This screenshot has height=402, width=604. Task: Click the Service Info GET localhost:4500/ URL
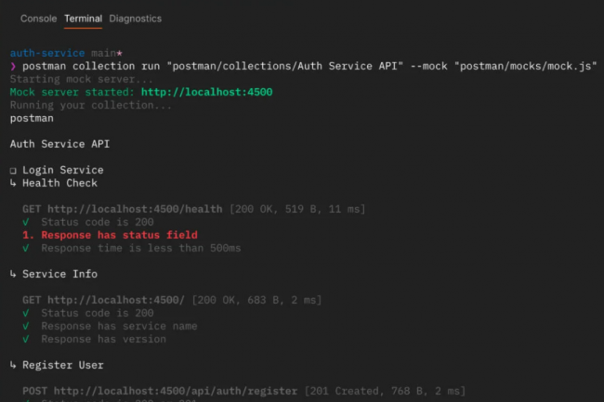115,301
